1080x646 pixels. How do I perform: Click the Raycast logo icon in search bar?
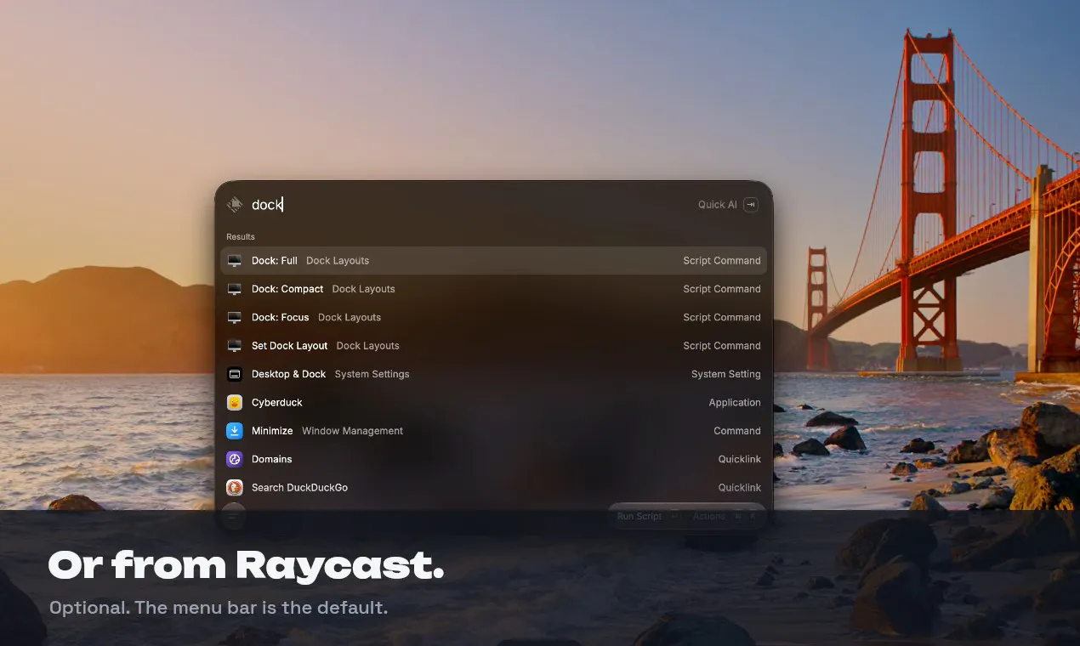click(x=235, y=204)
